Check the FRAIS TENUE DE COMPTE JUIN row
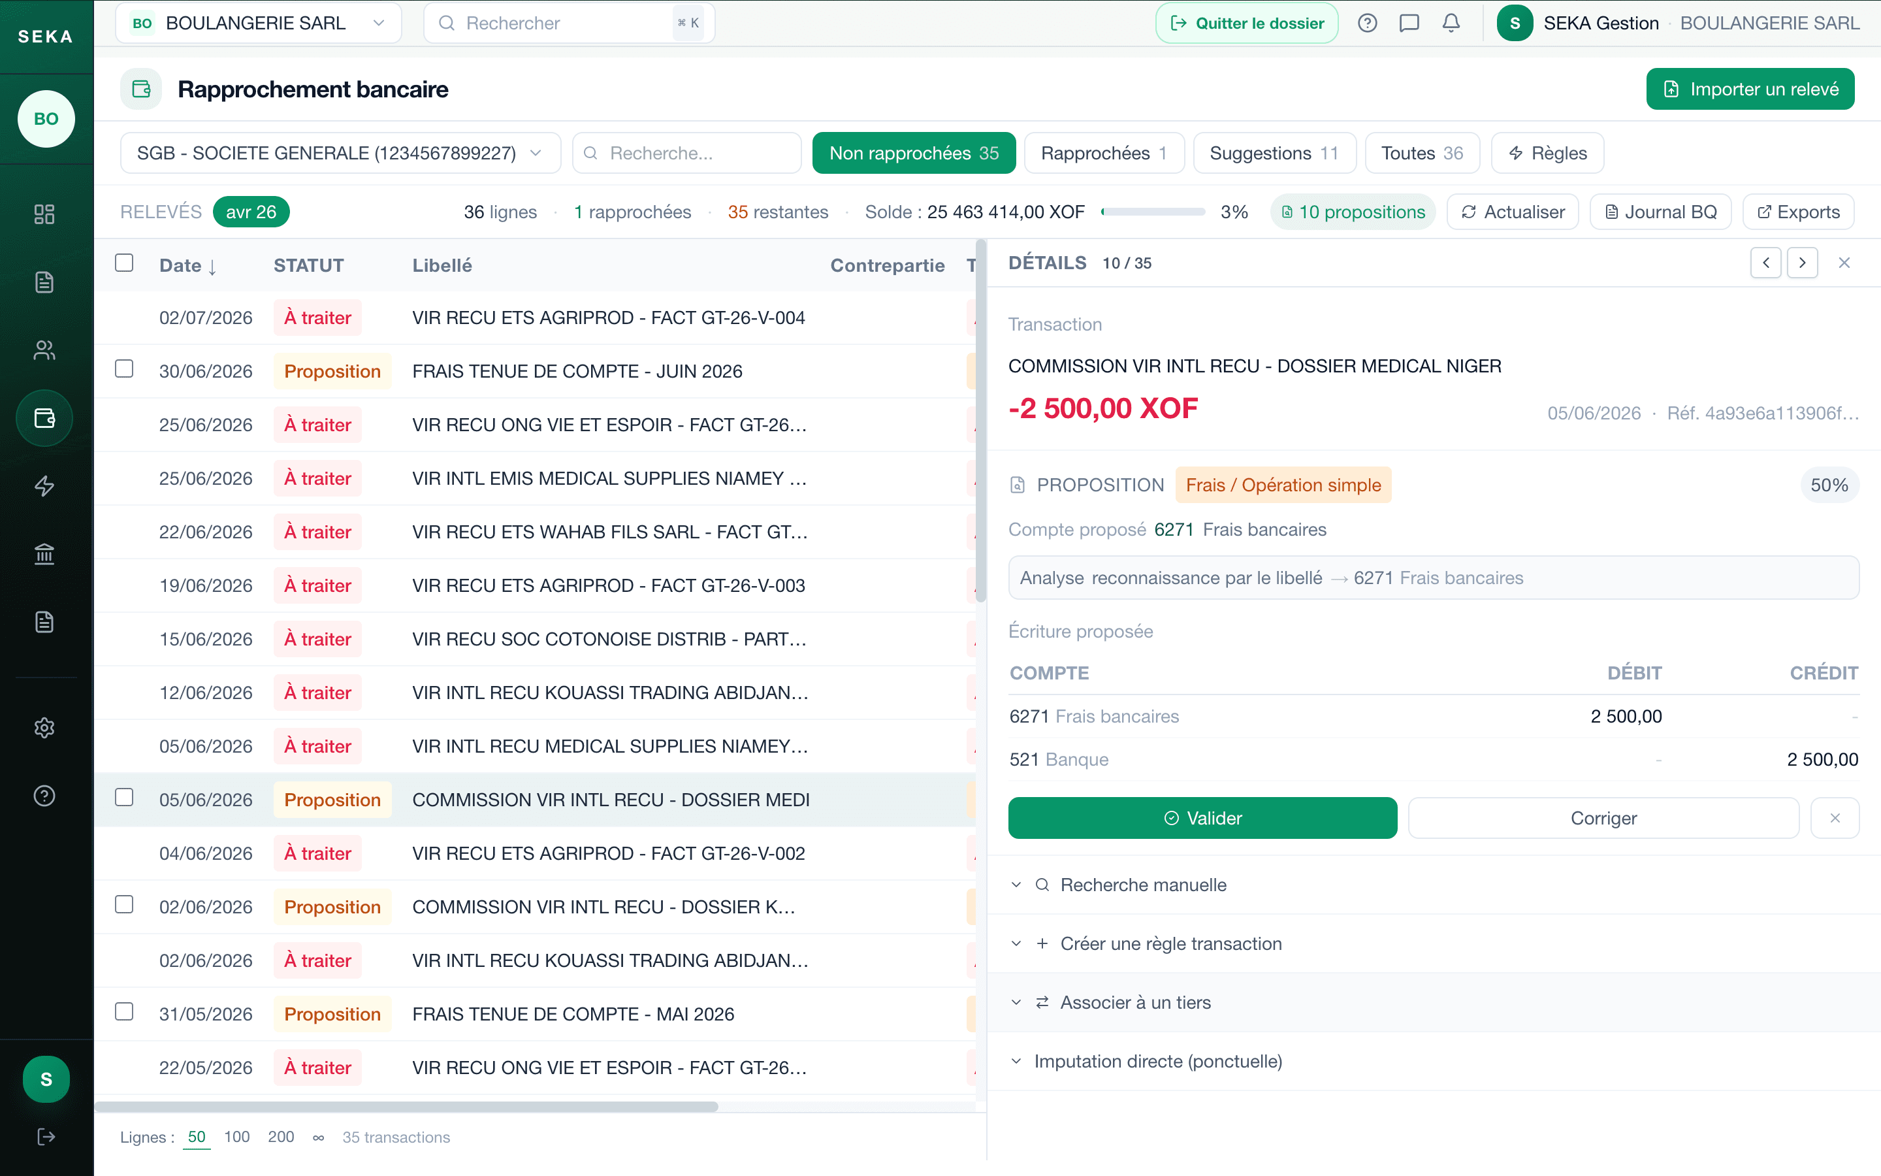The width and height of the screenshot is (1881, 1176). pyautogui.click(x=124, y=368)
